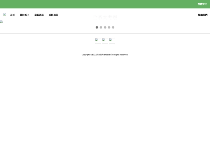210x157 pixels.
Task: Switch language via 繁體中文 link
Action: point(202,4)
